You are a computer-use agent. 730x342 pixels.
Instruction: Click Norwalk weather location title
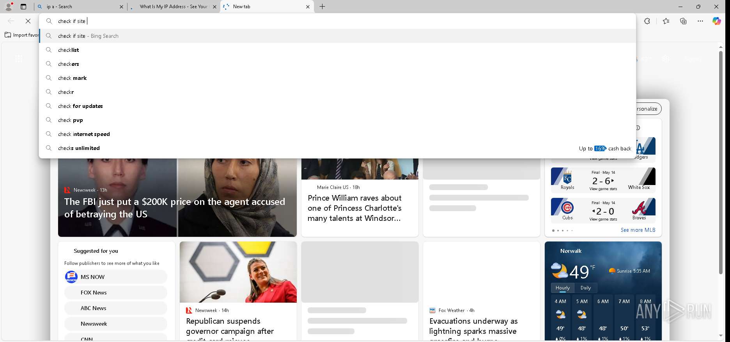pos(571,251)
